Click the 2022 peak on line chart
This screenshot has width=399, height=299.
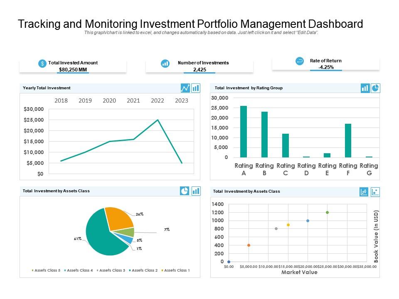158,120
